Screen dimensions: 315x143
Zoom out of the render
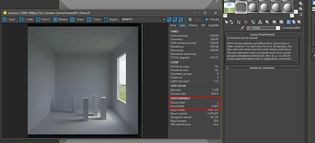(175, 19)
